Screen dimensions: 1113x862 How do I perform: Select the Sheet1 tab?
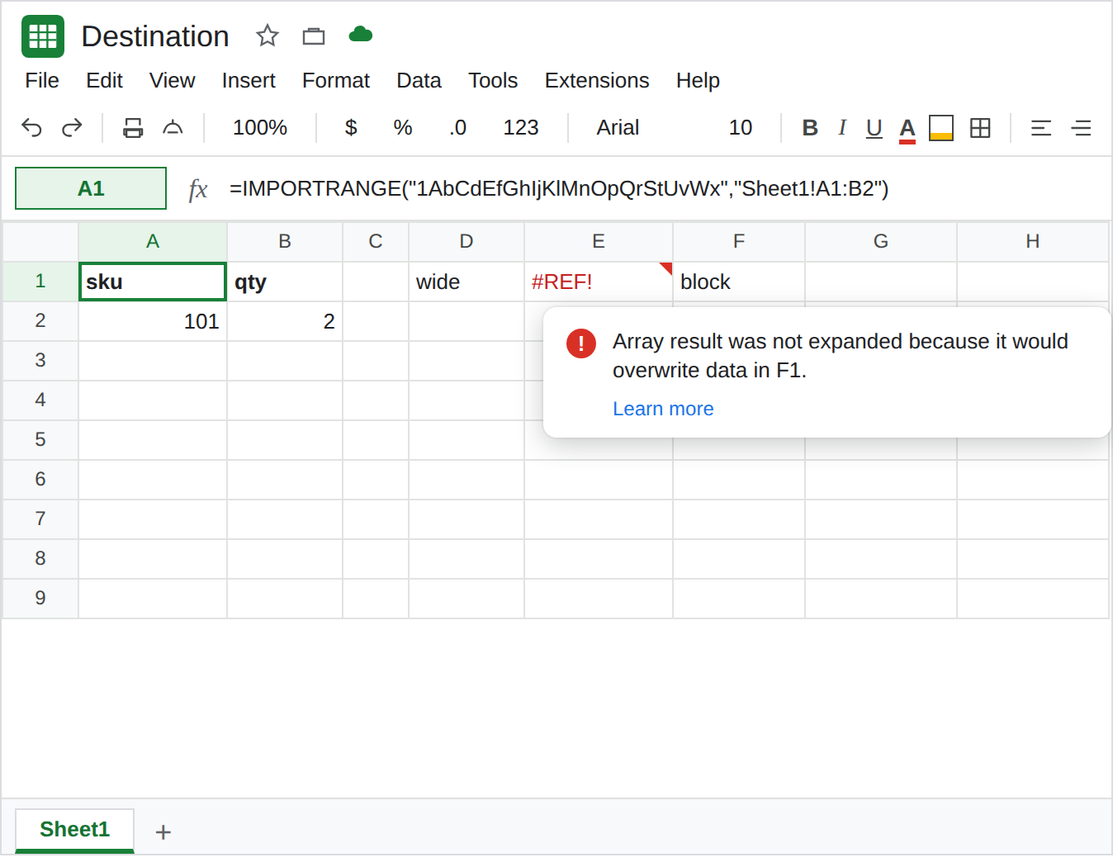(x=74, y=830)
